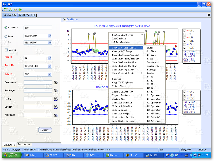Click the N Points input field
The image size is (214, 161).
(x=38, y=28)
